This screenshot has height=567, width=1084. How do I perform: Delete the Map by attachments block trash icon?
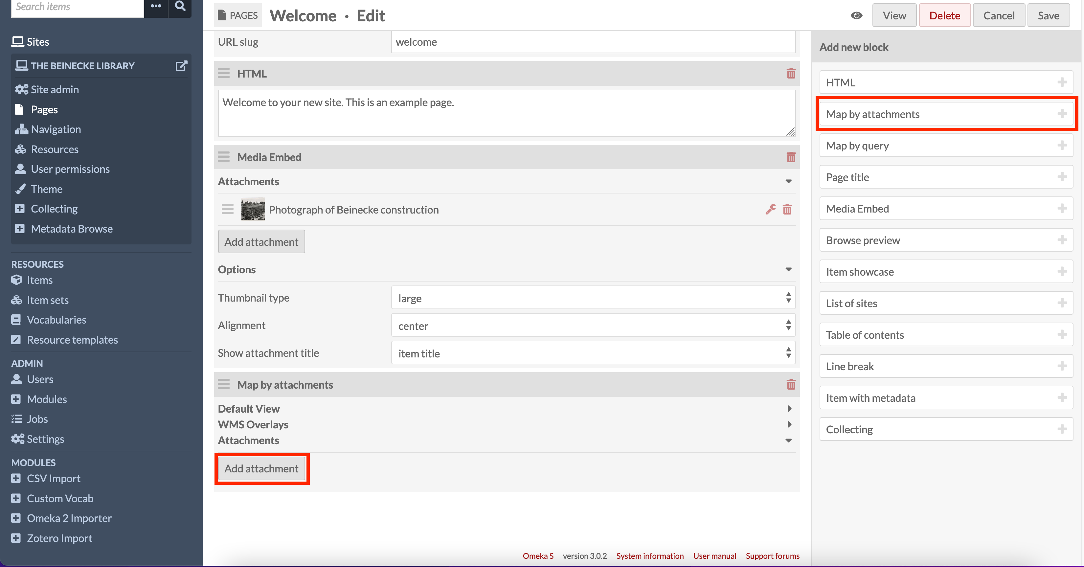[x=791, y=385]
